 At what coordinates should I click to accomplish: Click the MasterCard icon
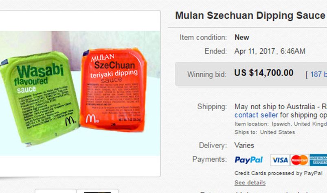point(299,160)
